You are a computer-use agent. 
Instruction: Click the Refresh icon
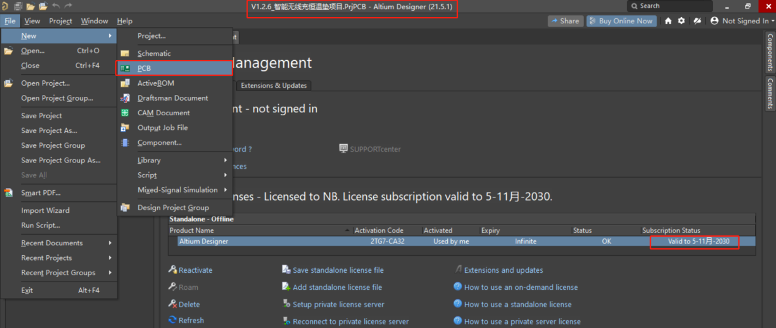coord(172,320)
